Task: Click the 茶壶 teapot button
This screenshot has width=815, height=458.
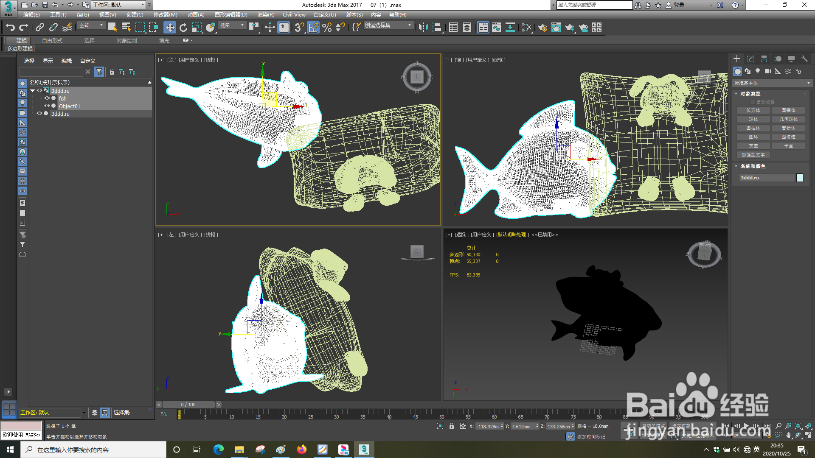Action: (753, 146)
